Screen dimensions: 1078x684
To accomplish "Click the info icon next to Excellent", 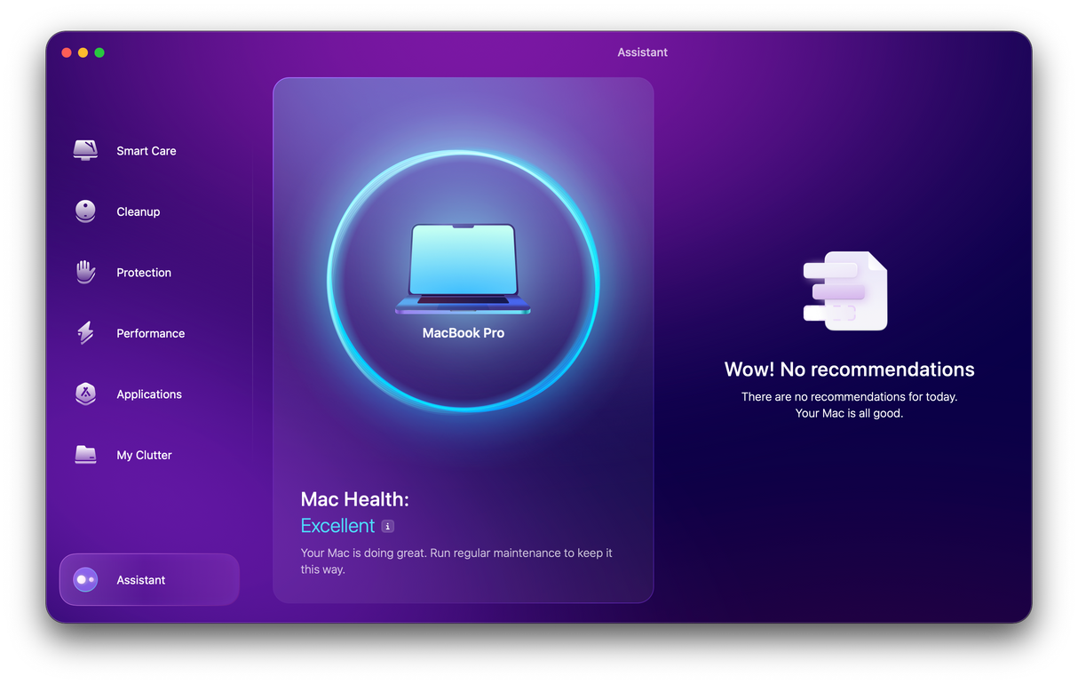I will point(387,526).
